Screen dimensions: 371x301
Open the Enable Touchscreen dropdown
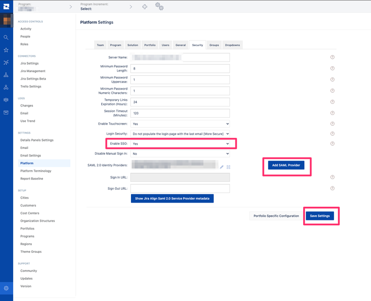click(180, 124)
